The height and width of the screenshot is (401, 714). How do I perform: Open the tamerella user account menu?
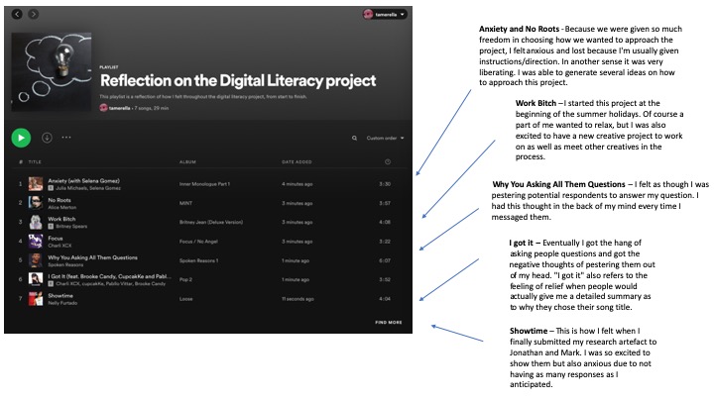coord(385,15)
